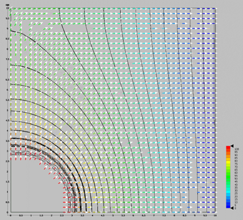Click the x-axis tick label 5
Viewport: 243px width, 220px height.
(x=113, y=215)
